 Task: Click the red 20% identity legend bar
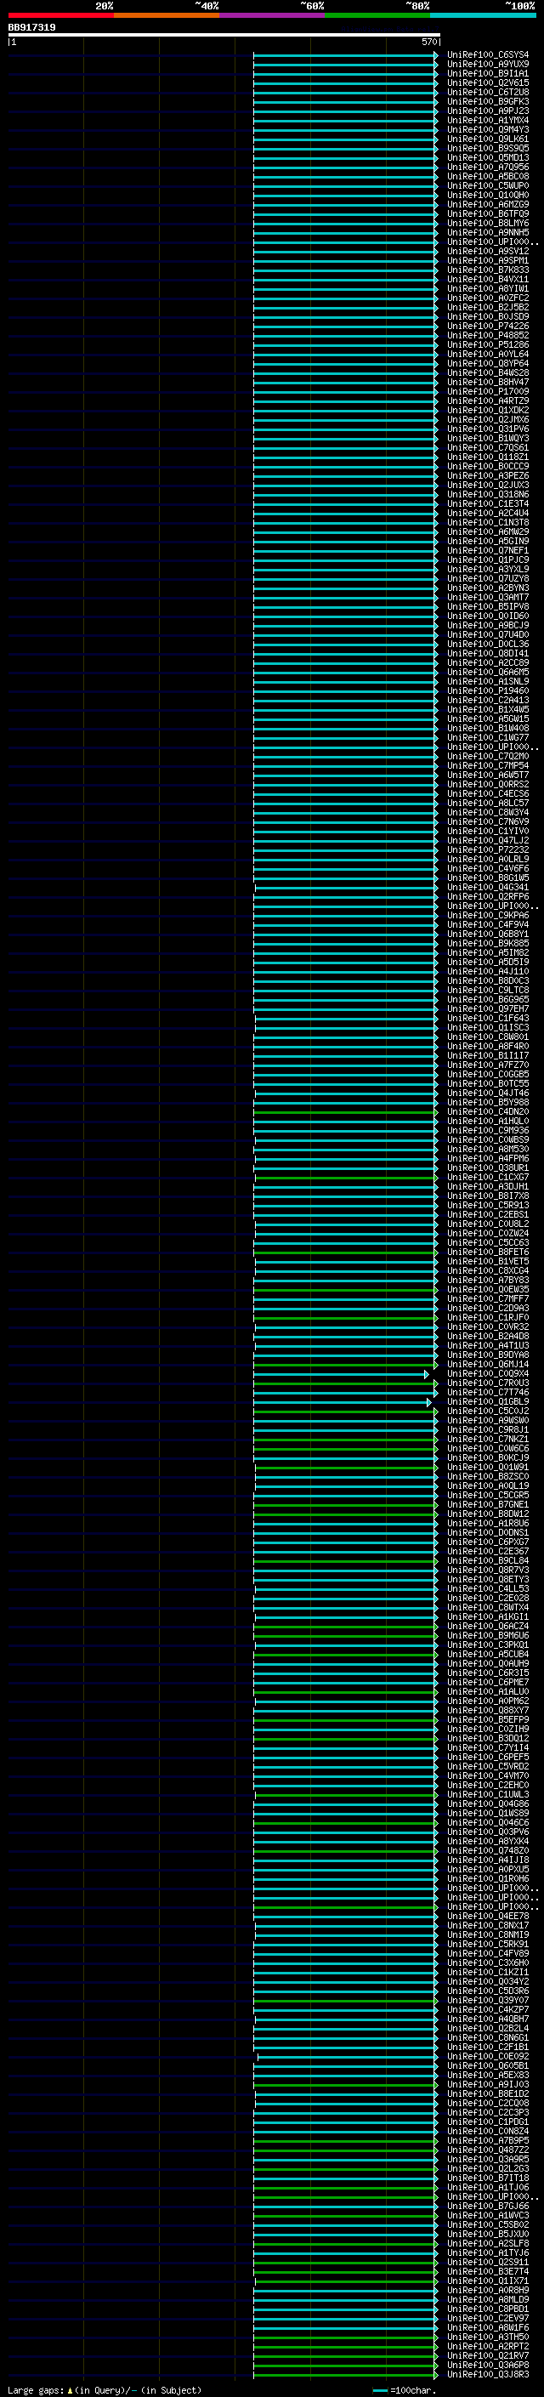coord(60,15)
